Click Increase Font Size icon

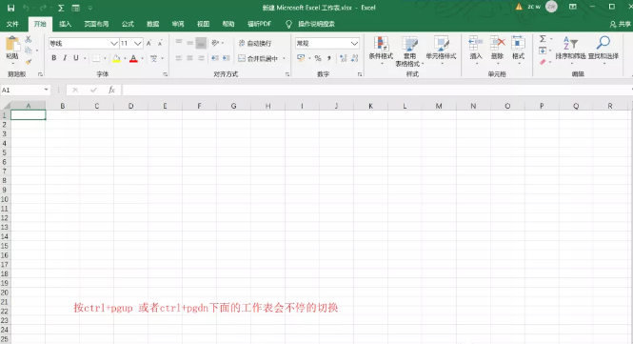point(148,43)
